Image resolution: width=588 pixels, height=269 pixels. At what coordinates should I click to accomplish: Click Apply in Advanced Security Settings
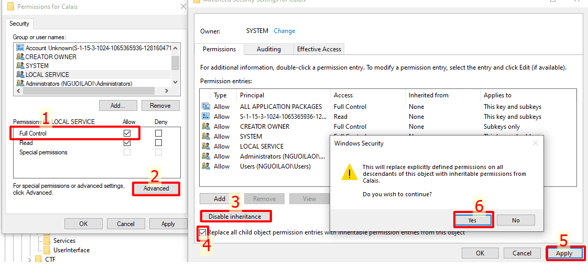[564, 253]
